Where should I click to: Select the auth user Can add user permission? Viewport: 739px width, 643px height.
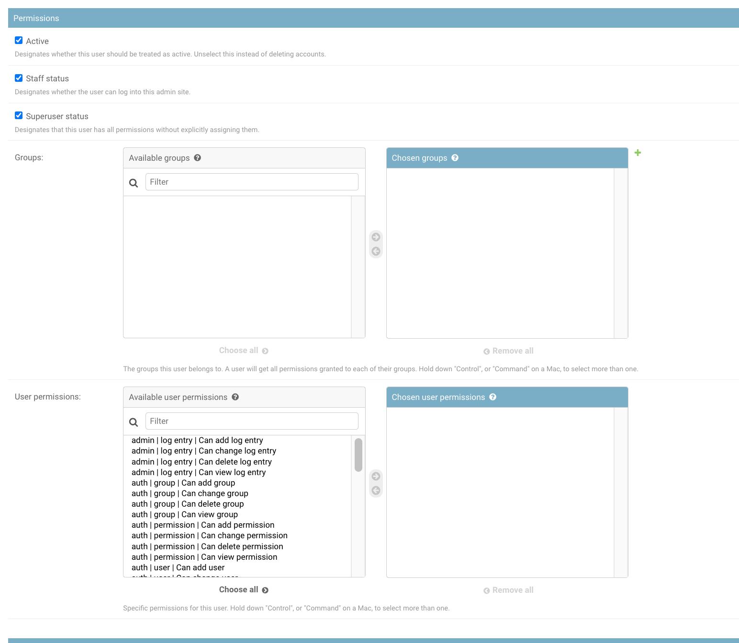[178, 567]
